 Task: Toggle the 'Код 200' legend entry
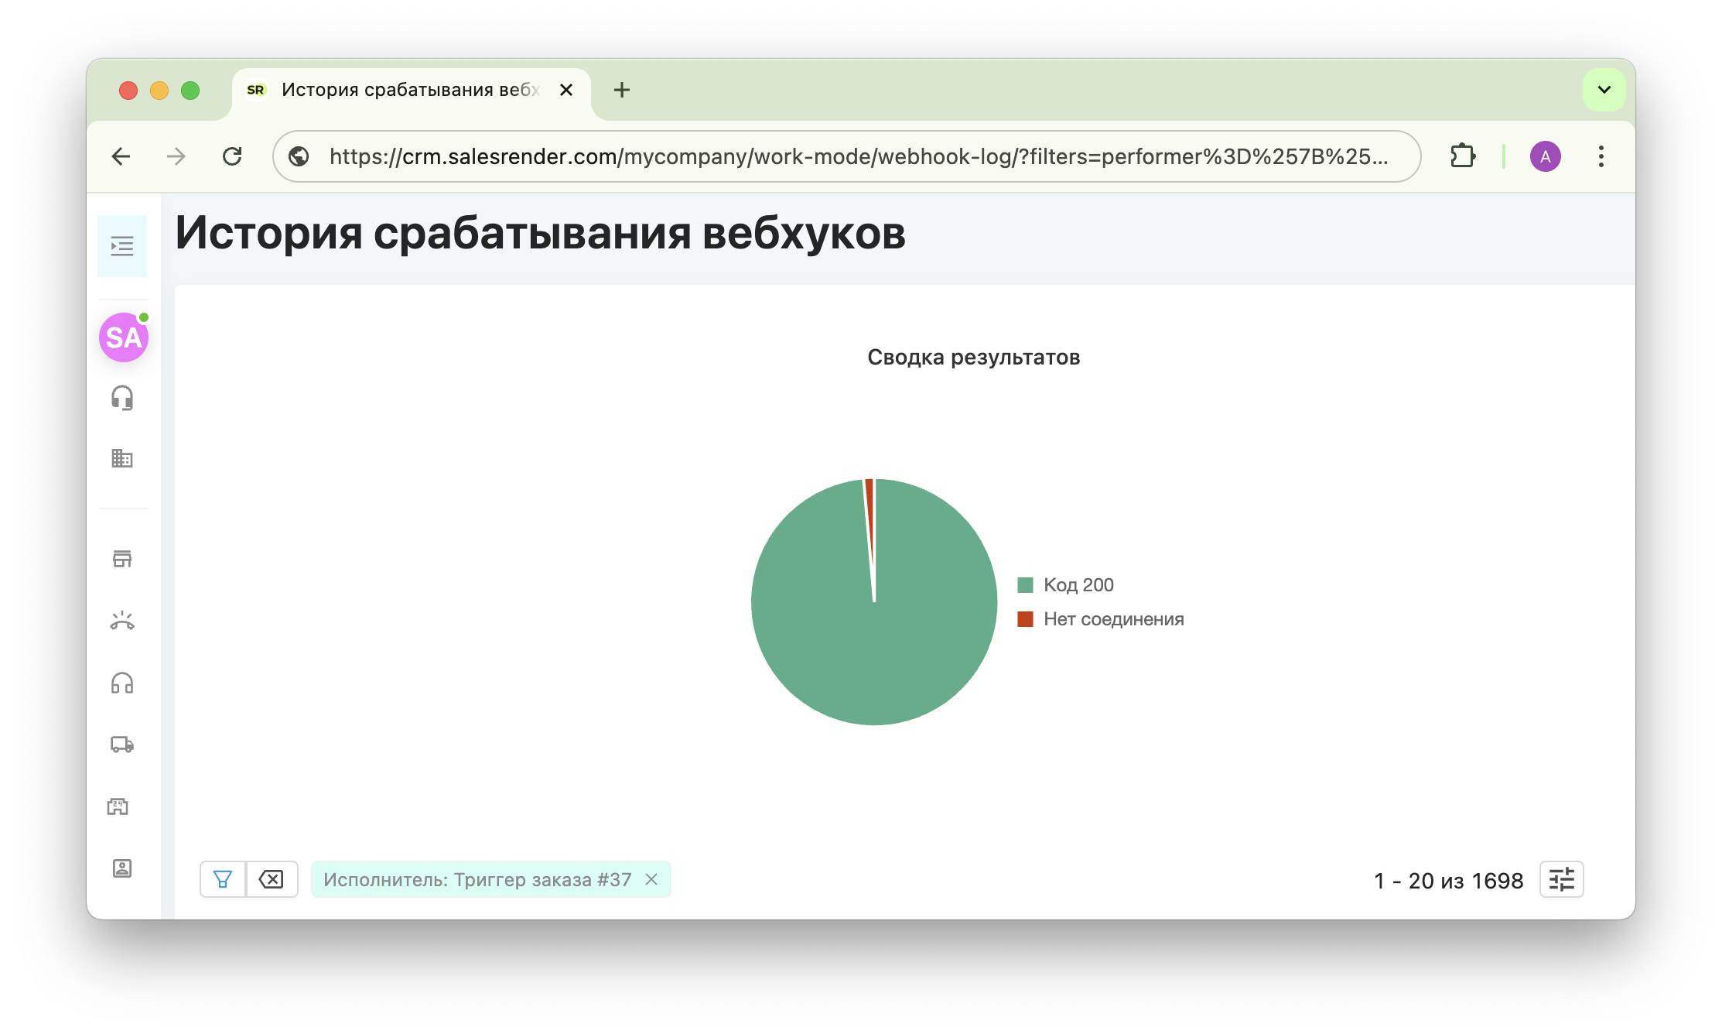(1078, 584)
